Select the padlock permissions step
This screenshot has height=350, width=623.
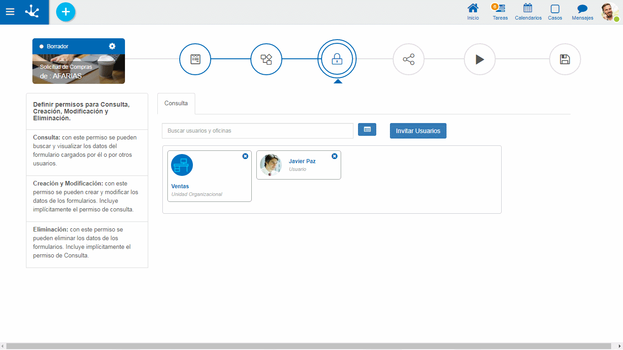click(337, 59)
